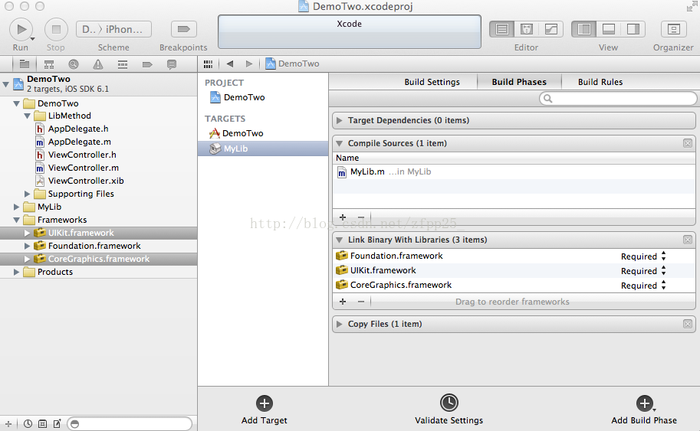Collapse the DemoTwo project root
Viewport: 700px width, 431px height.
(x=6, y=83)
